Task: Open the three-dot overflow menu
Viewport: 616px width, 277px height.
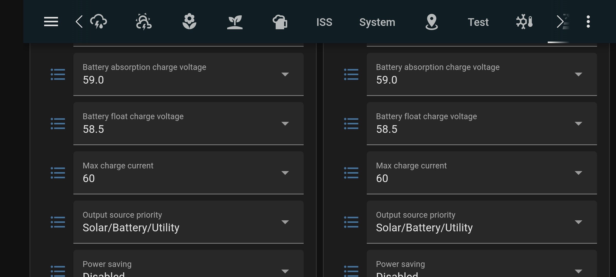Action: tap(588, 22)
